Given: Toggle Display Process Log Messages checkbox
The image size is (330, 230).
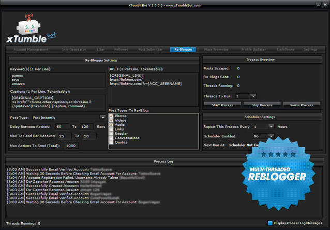Looking at the screenshot, I should tap(270, 223).
